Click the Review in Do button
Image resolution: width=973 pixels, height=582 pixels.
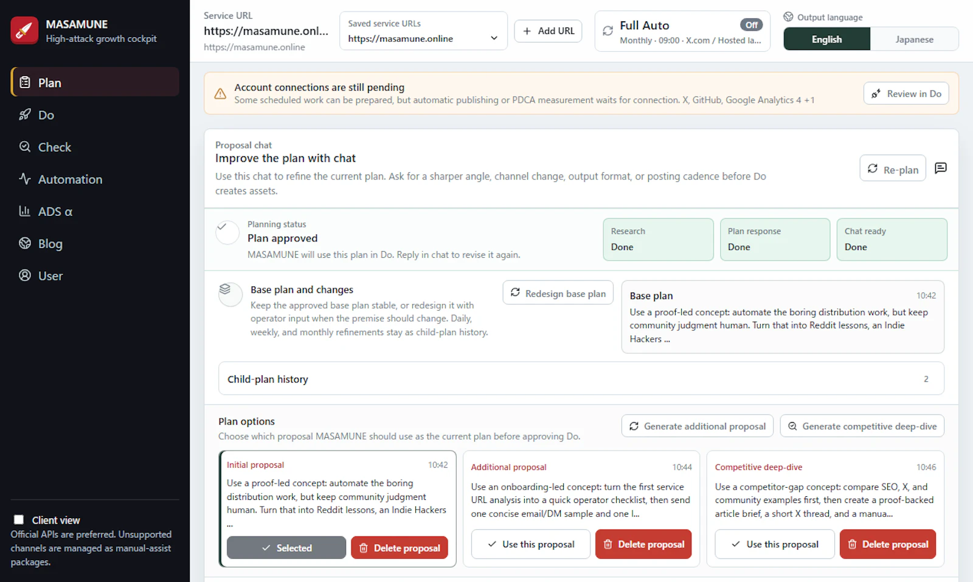(906, 94)
